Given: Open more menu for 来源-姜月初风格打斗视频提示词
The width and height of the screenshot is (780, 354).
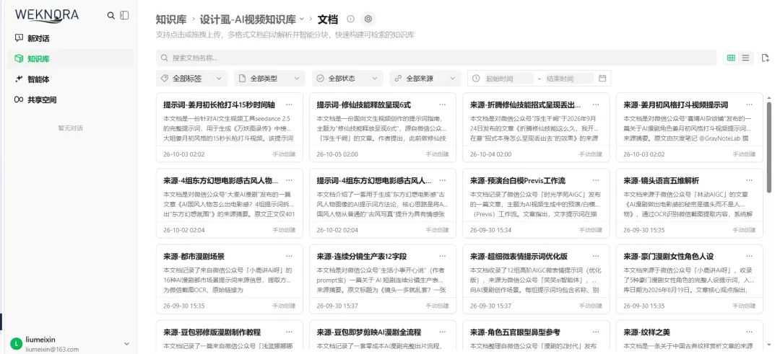Looking at the screenshot, I should [x=749, y=105].
